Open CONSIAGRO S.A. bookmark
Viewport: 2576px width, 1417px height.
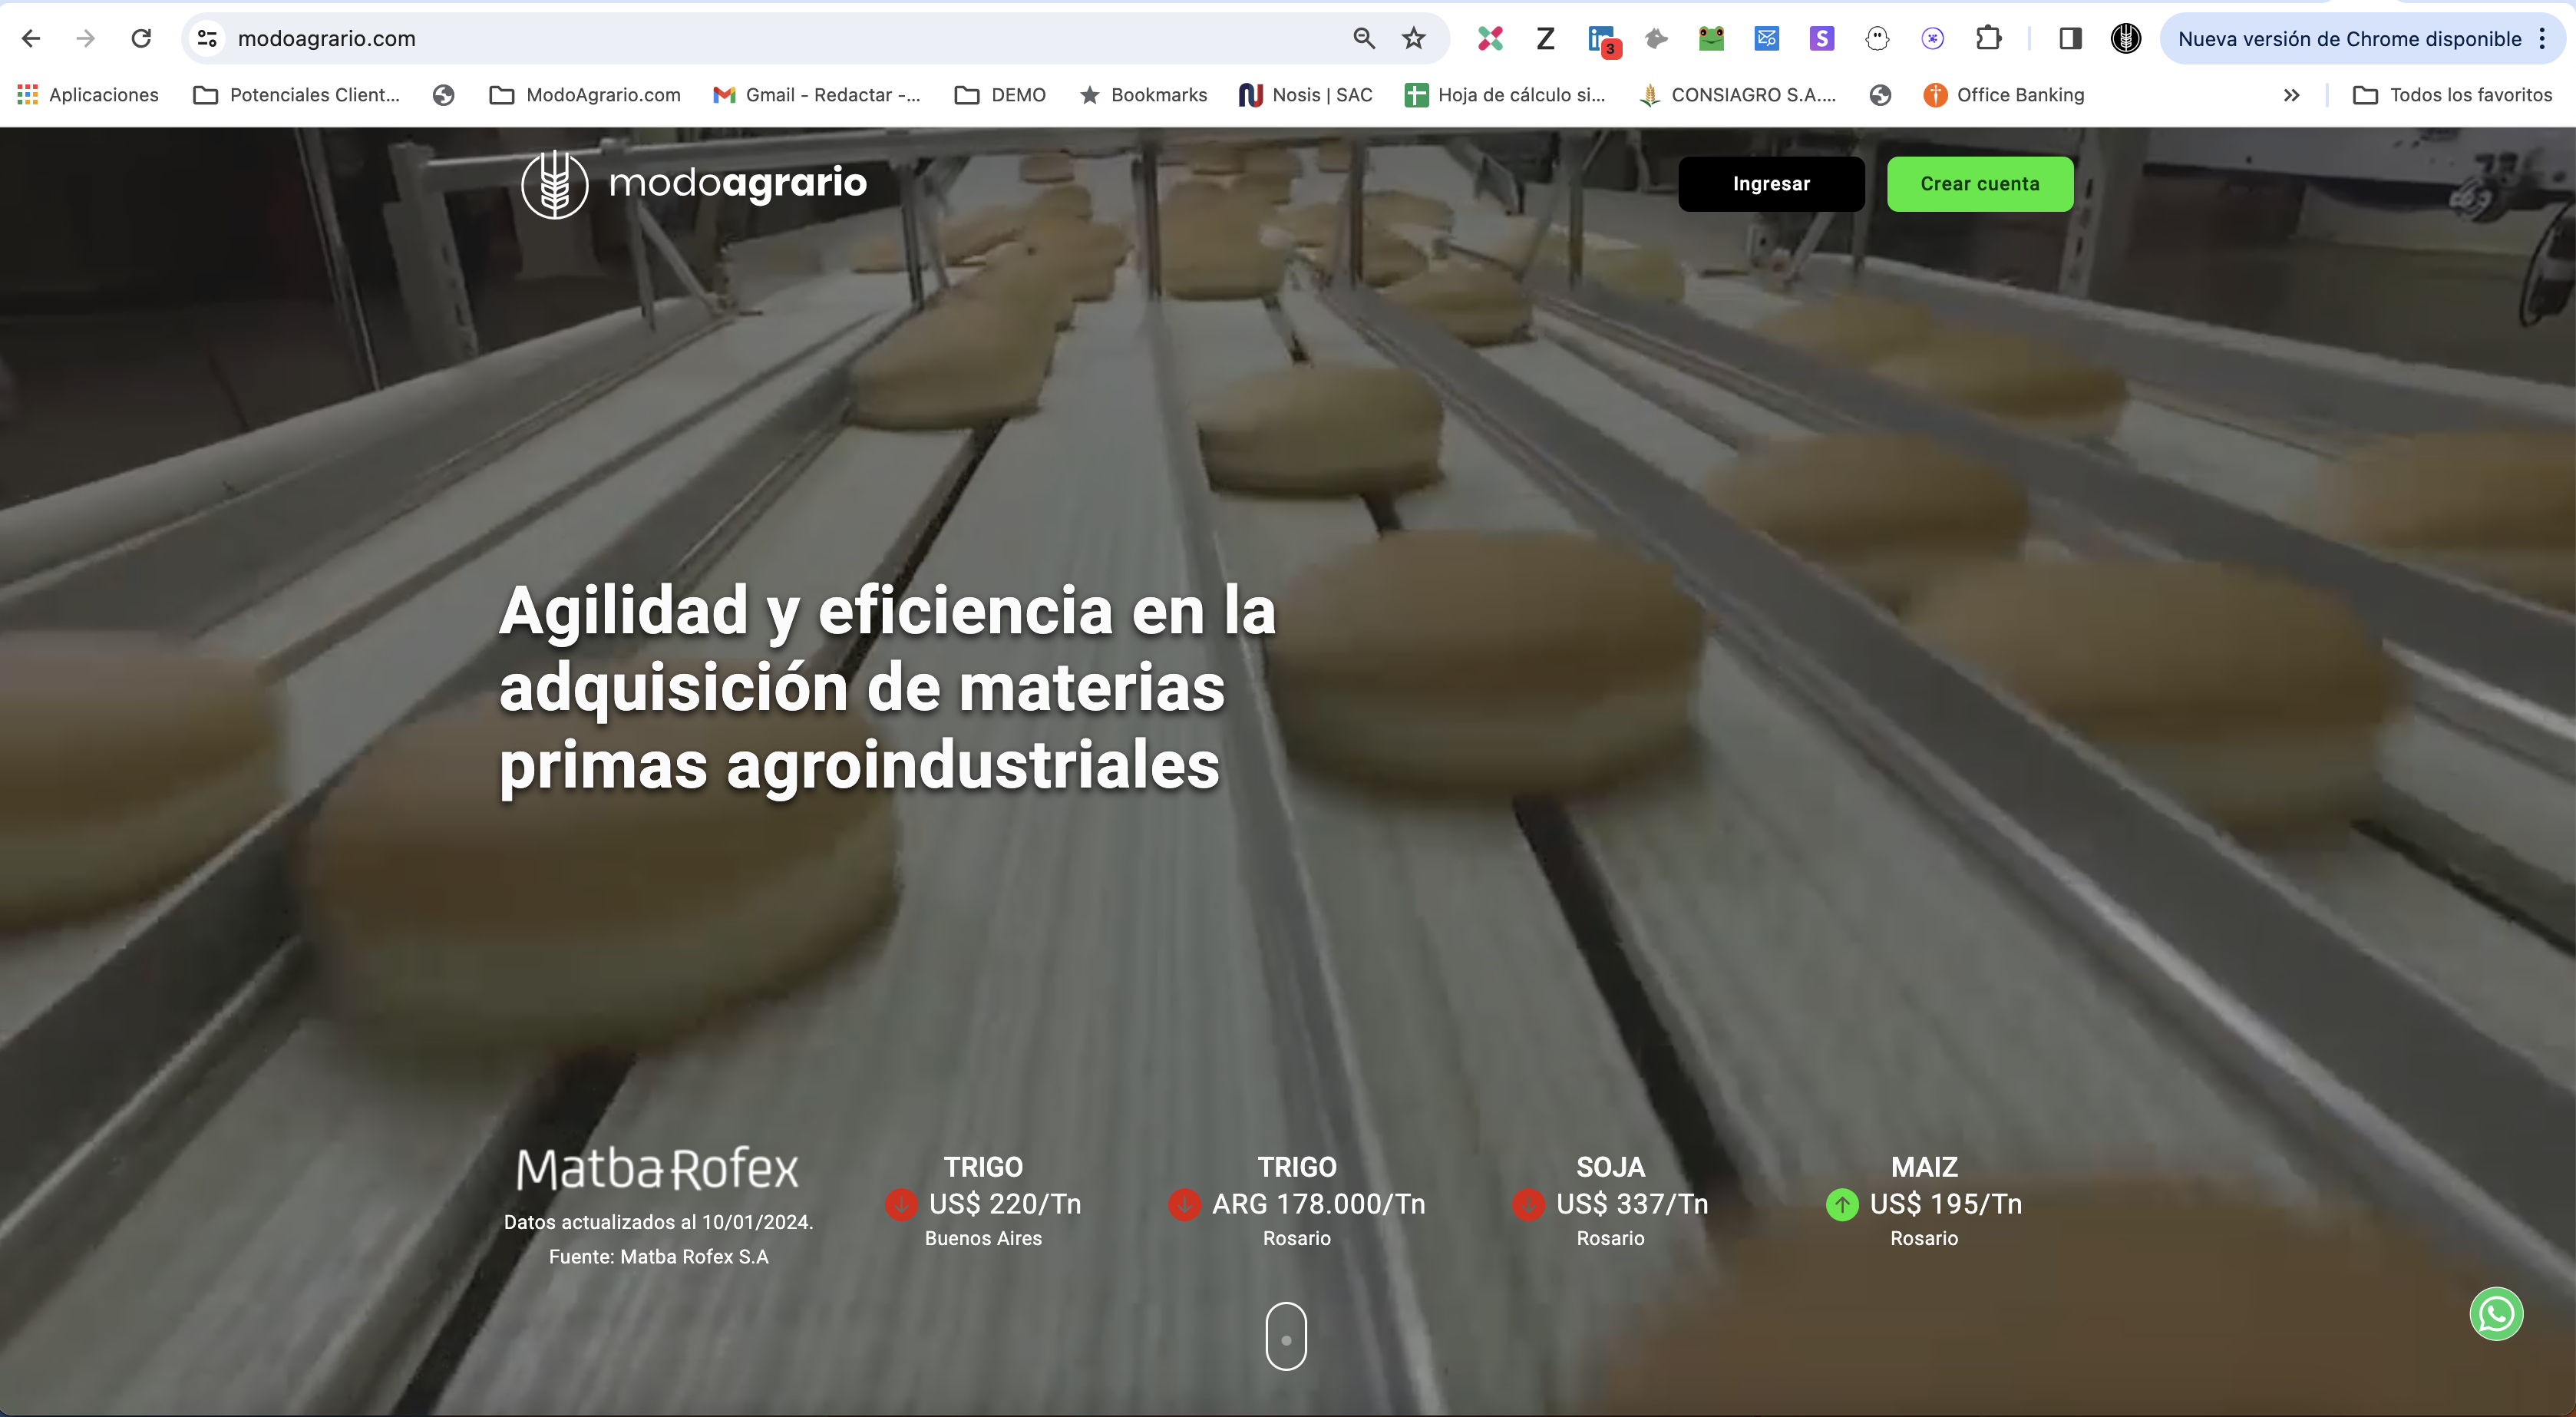pos(1738,95)
